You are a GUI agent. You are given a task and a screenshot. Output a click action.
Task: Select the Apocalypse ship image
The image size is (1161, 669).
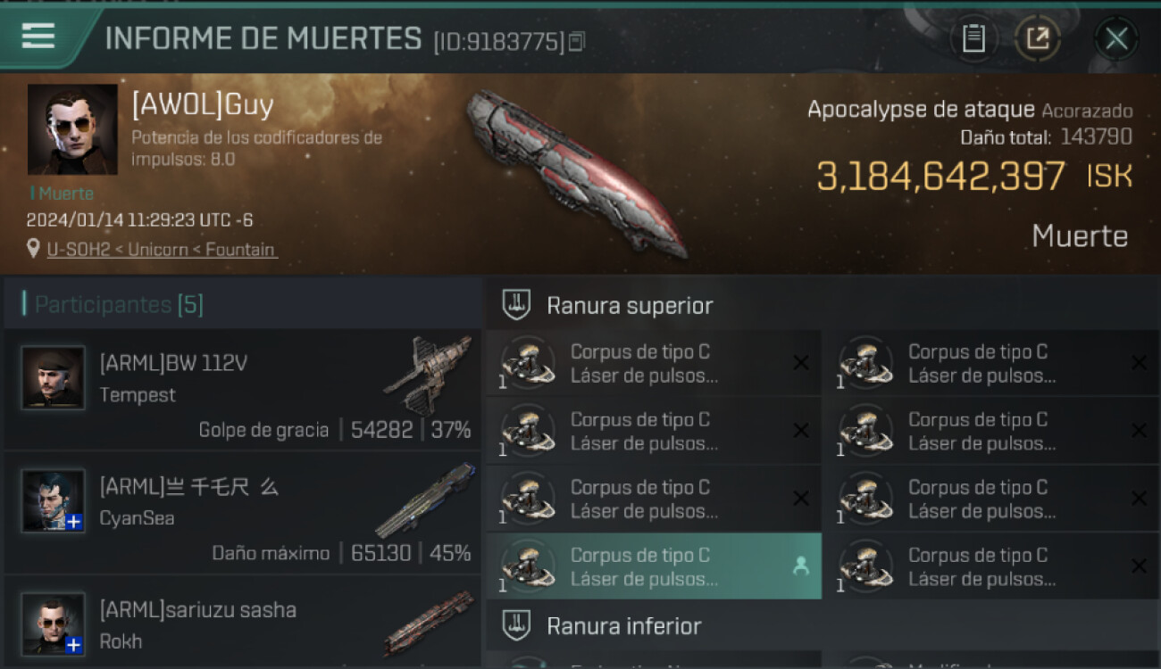click(x=575, y=172)
